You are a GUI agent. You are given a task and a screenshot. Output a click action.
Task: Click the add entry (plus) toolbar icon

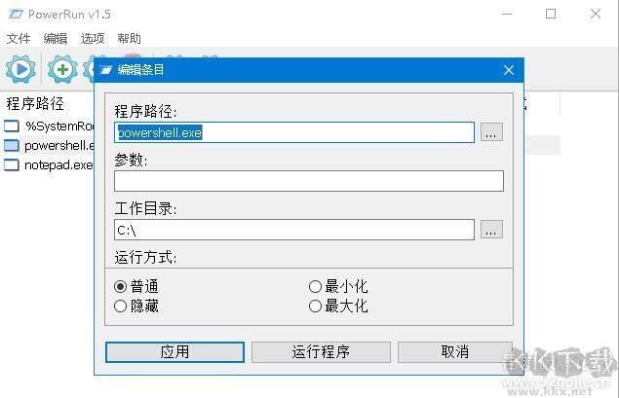click(62, 69)
